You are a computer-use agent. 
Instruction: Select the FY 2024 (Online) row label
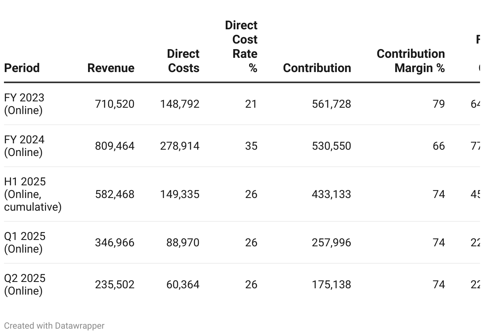click(x=24, y=146)
